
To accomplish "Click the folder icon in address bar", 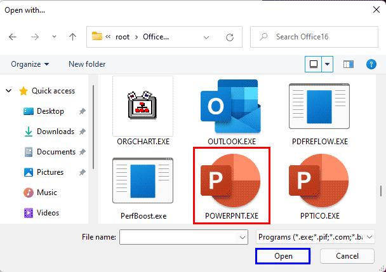I will coord(96,36).
